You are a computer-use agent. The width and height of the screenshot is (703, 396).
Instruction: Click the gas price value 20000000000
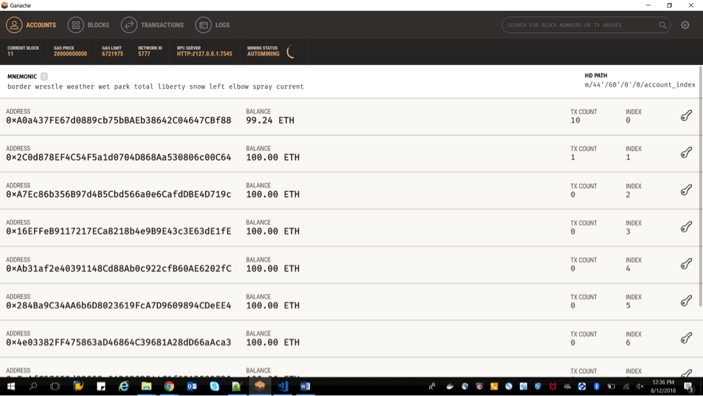pyautogui.click(x=71, y=54)
